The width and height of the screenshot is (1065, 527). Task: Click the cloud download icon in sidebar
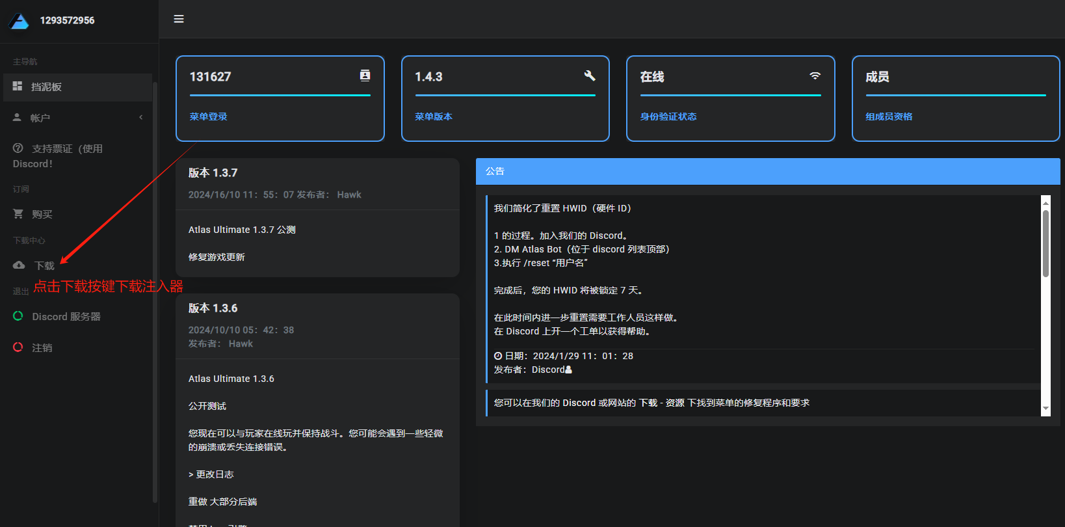pyautogui.click(x=19, y=265)
